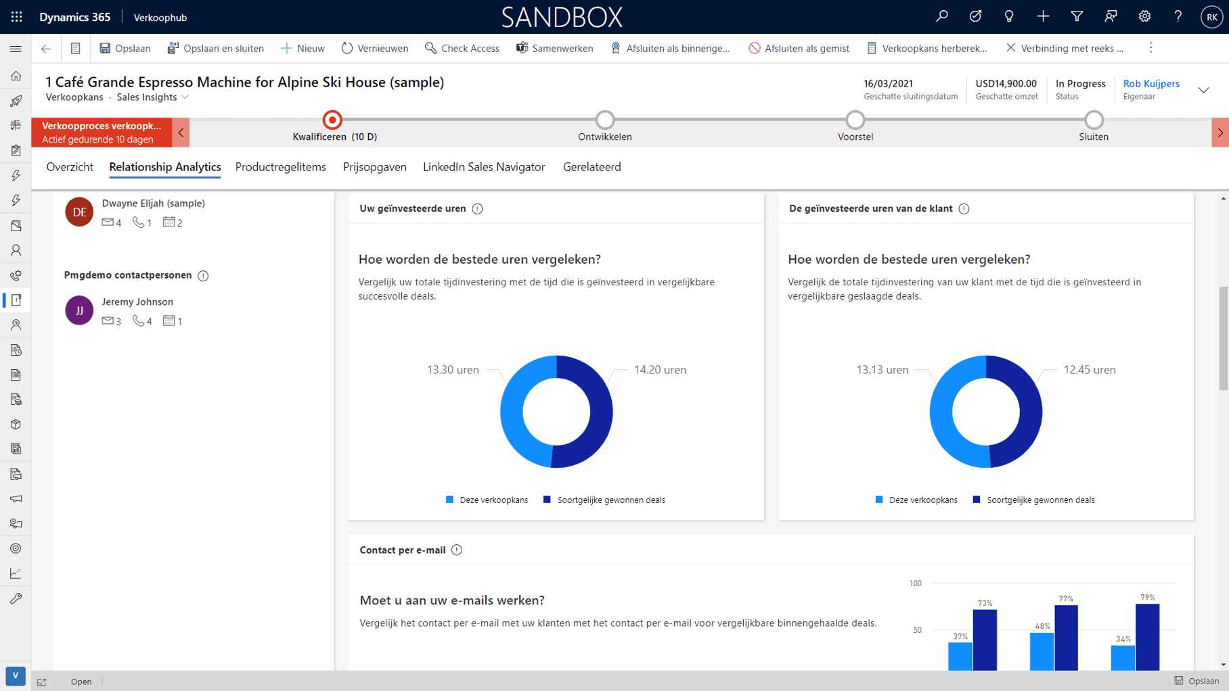
Task: Click Soortgelijke gewonnen deals swatch under Uw geïnvesteerde uren
Action: pos(547,500)
